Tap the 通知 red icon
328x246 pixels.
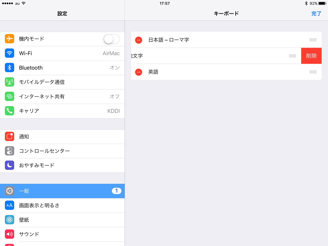pyautogui.click(x=10, y=136)
